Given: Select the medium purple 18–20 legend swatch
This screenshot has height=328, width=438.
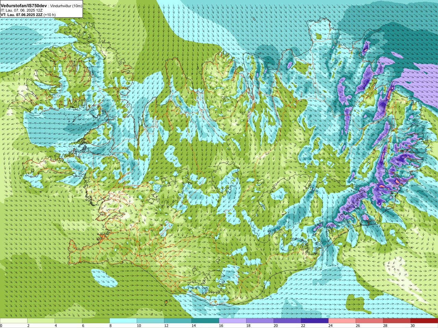Looking at the screenshot, I should pos(260,321).
